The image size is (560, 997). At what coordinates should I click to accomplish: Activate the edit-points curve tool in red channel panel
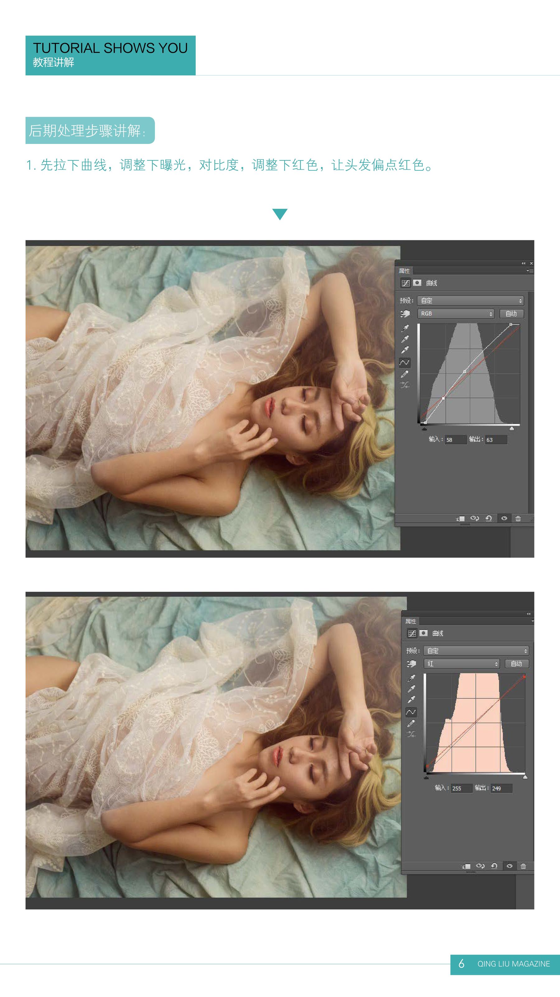pos(411,712)
